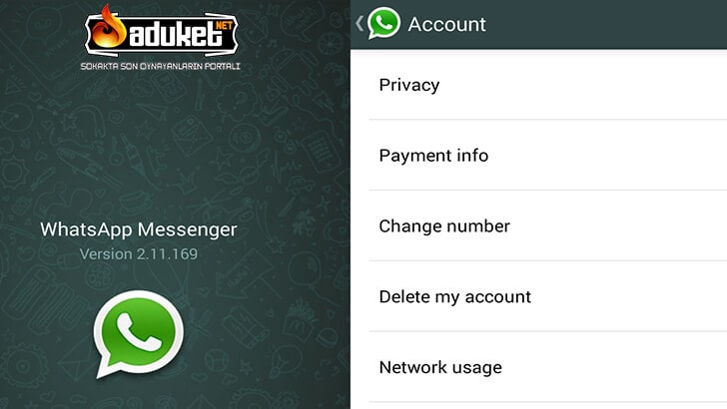Click the Account header title
Screen dimensions: 727x409
(447, 24)
